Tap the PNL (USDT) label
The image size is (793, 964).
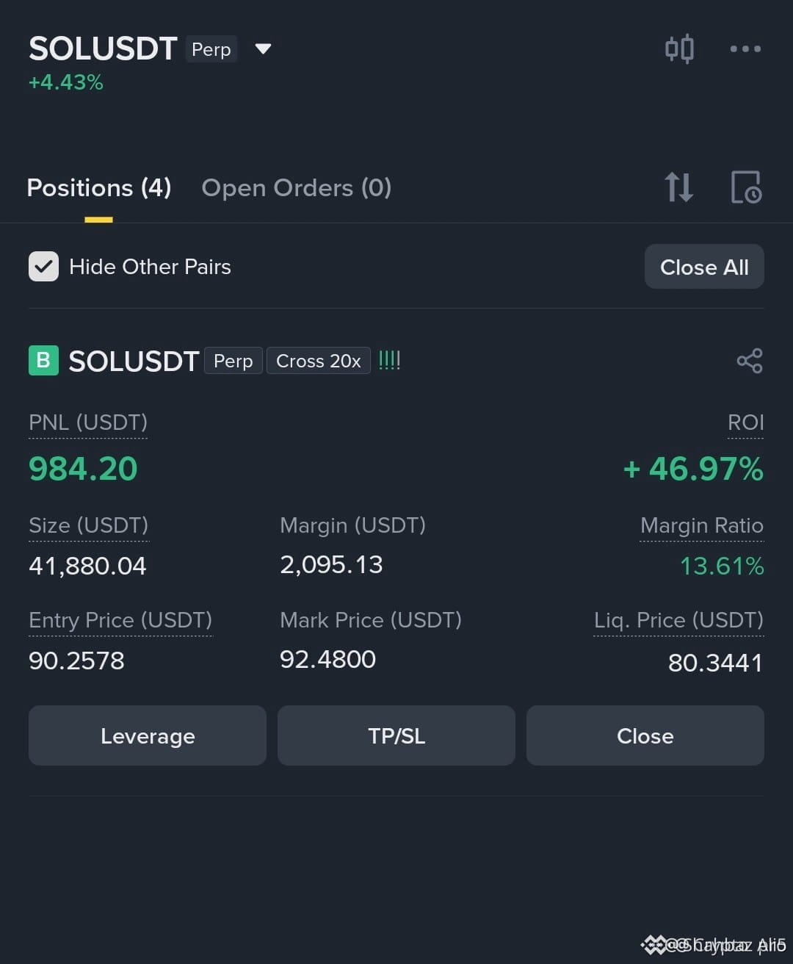pos(88,422)
